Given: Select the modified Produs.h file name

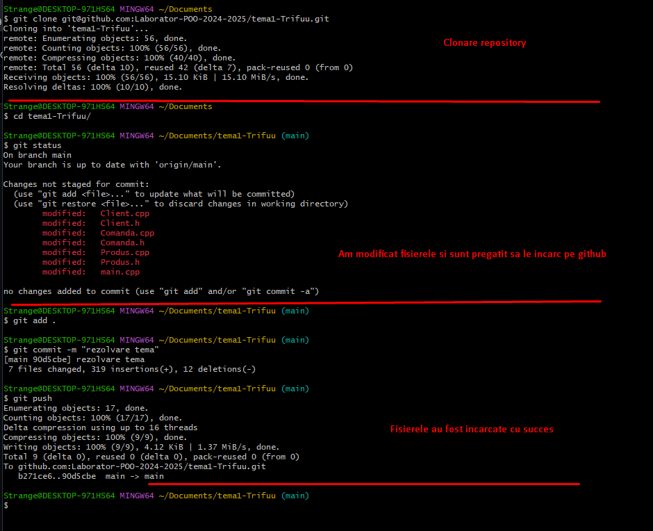Looking at the screenshot, I should click(x=119, y=262).
